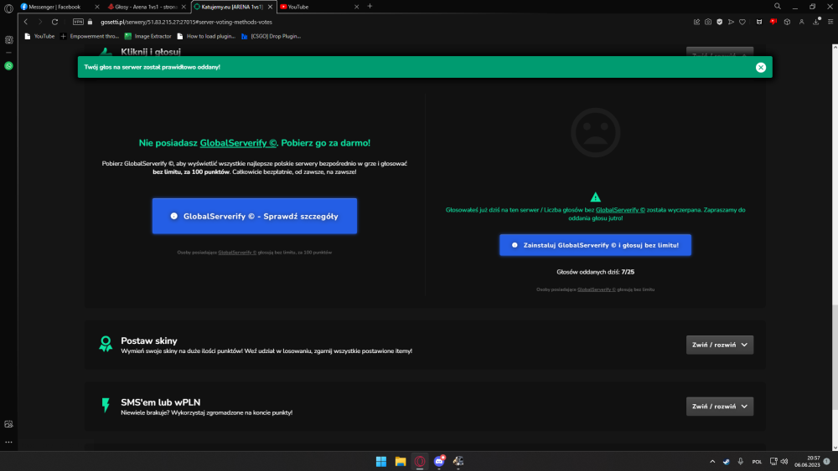Open the YouTube bookmark
Image resolution: width=838 pixels, height=471 pixels.
pyautogui.click(x=39, y=36)
